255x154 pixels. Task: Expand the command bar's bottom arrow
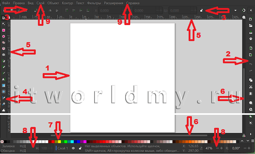coord(251,134)
